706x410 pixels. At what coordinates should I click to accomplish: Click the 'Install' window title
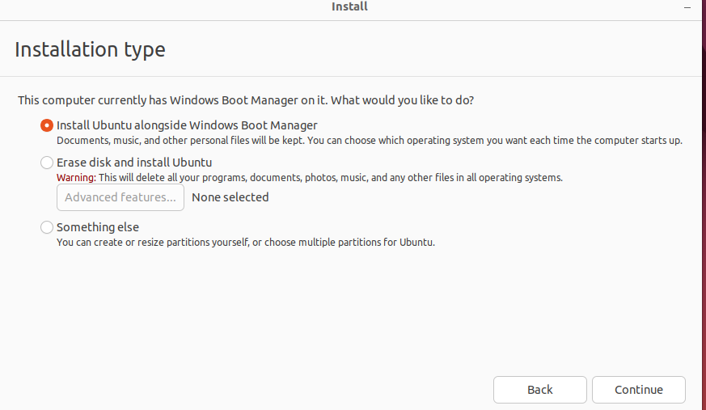pyautogui.click(x=349, y=6)
